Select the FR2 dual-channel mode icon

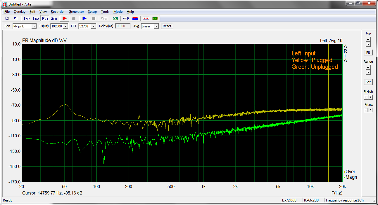tap(36, 18)
